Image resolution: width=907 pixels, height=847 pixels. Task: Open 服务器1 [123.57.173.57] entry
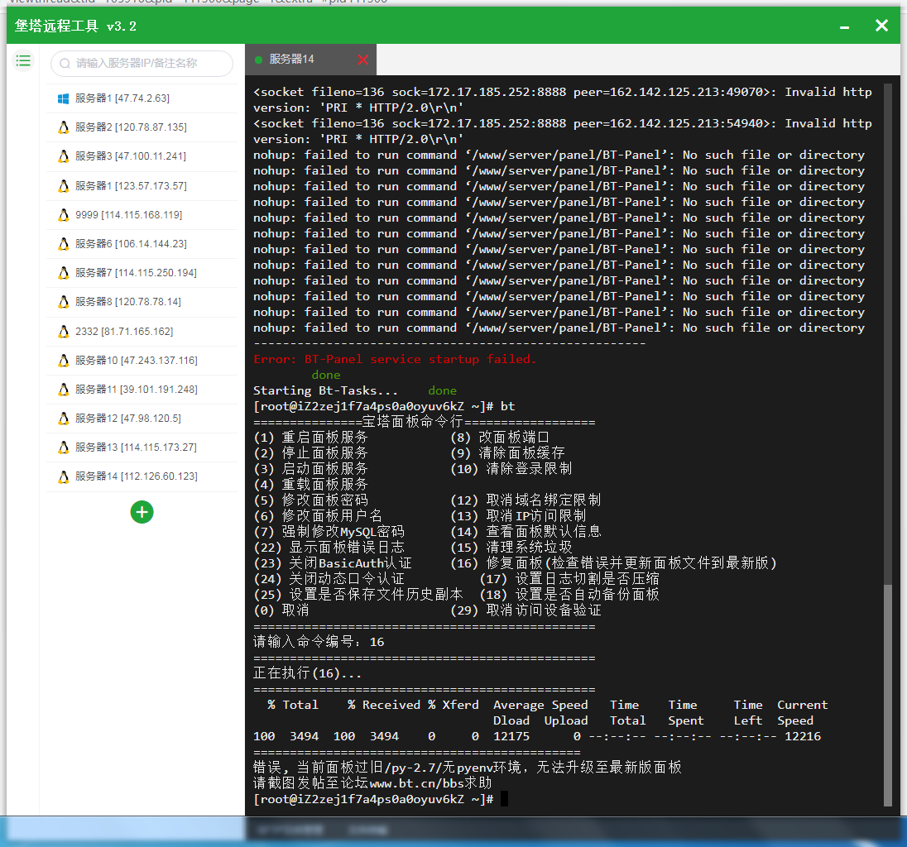pyautogui.click(x=142, y=186)
